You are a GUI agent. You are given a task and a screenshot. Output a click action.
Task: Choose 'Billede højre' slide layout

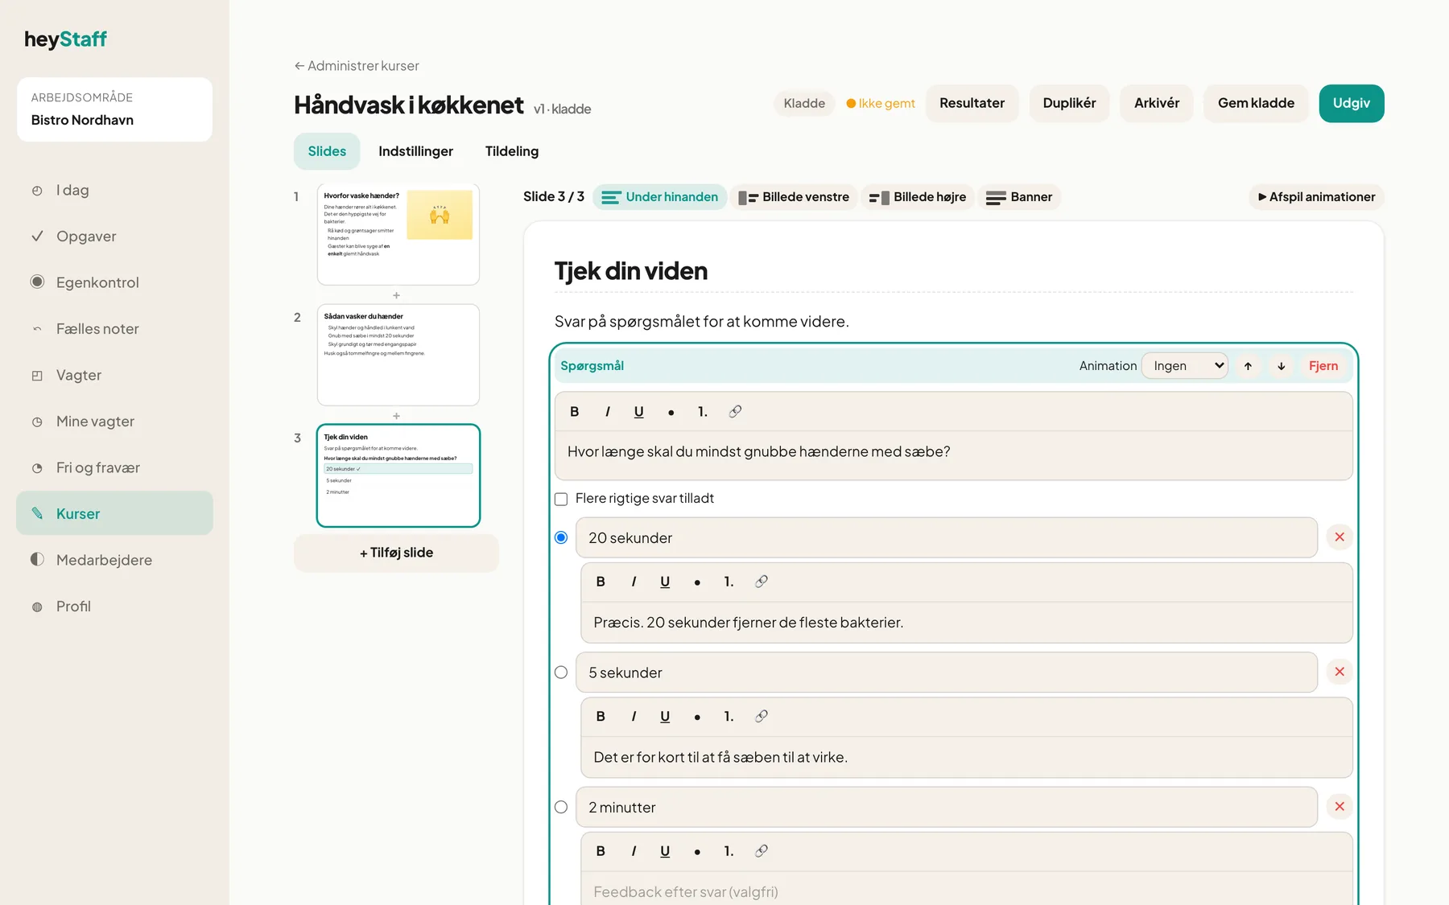(918, 197)
